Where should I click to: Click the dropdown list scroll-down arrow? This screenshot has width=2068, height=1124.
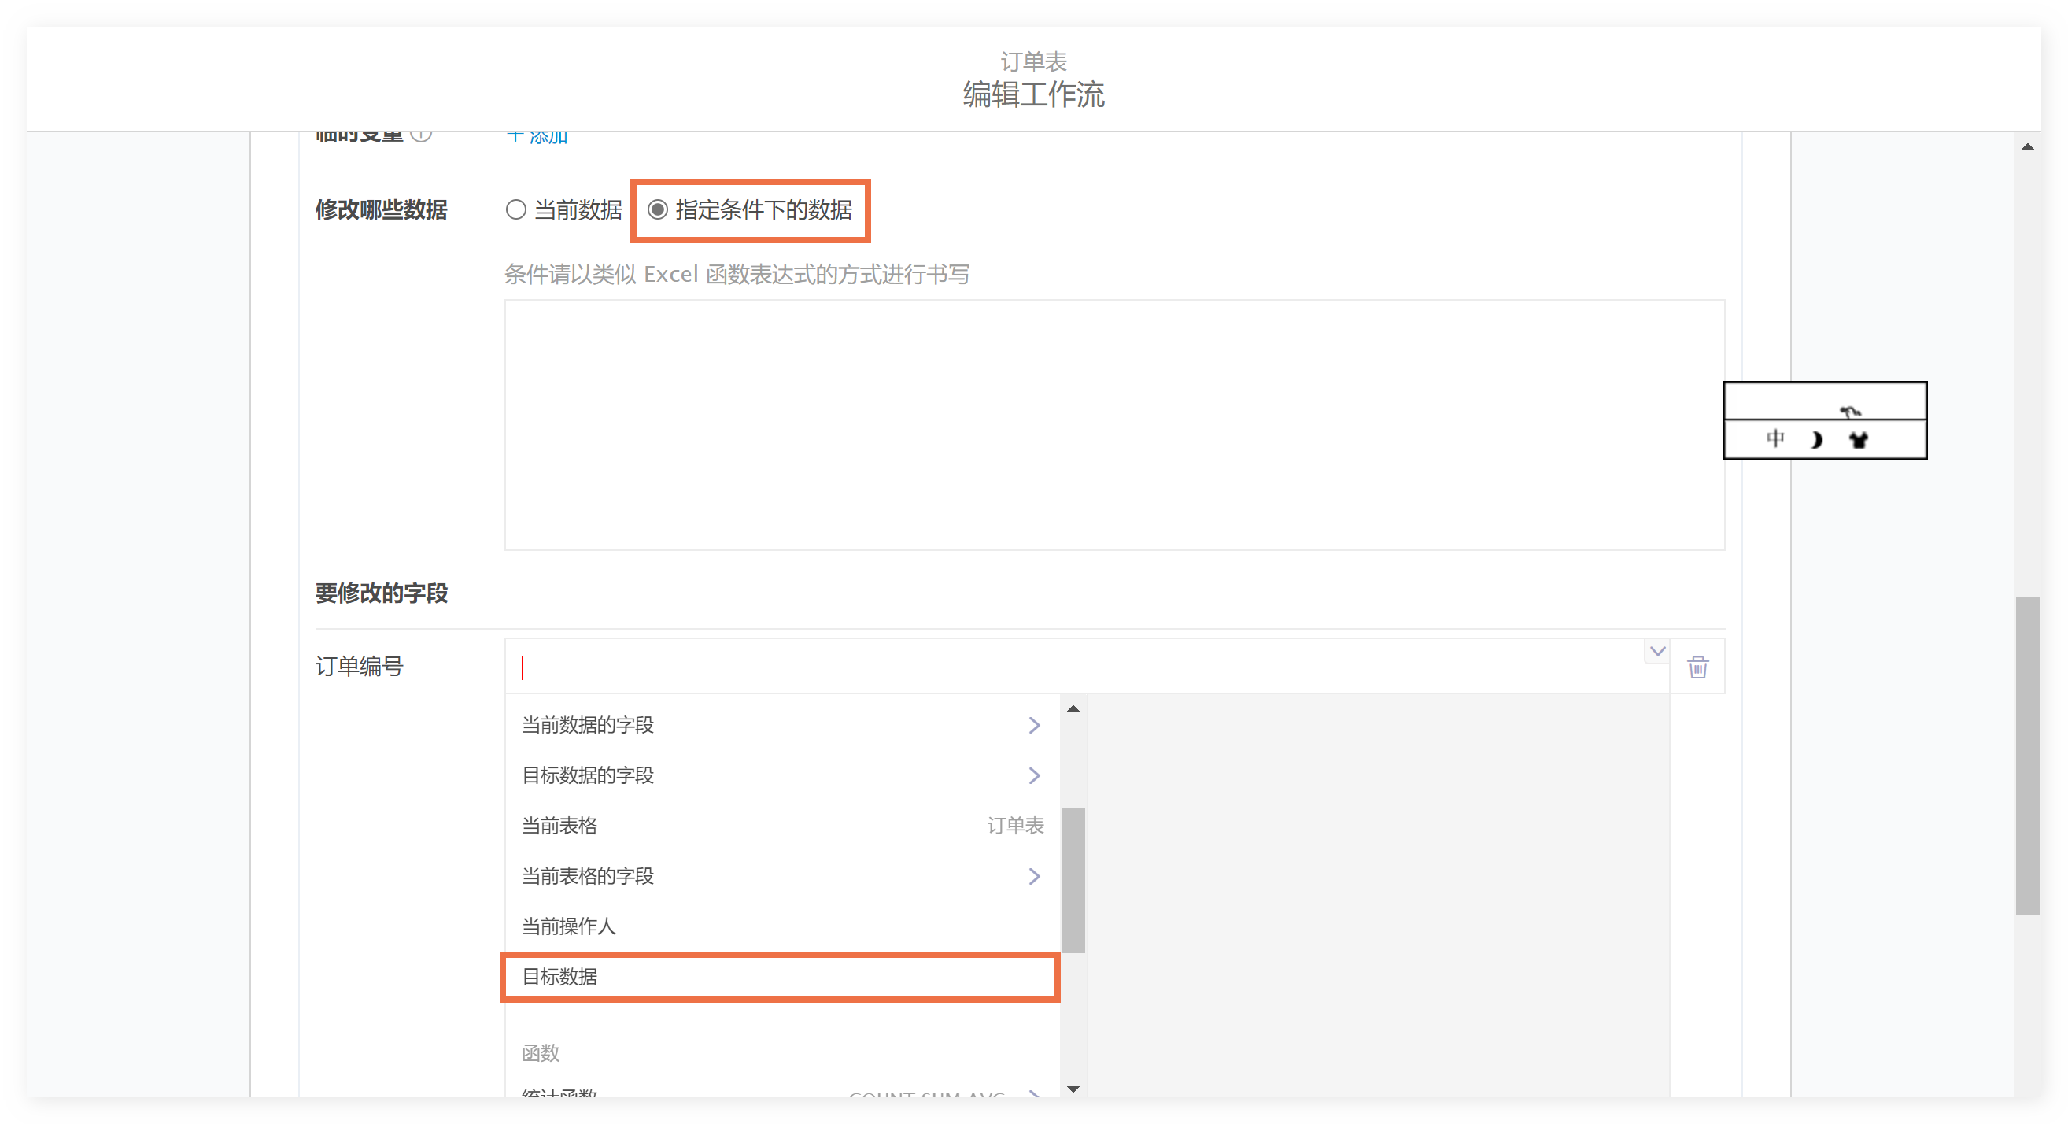click(x=1073, y=1089)
